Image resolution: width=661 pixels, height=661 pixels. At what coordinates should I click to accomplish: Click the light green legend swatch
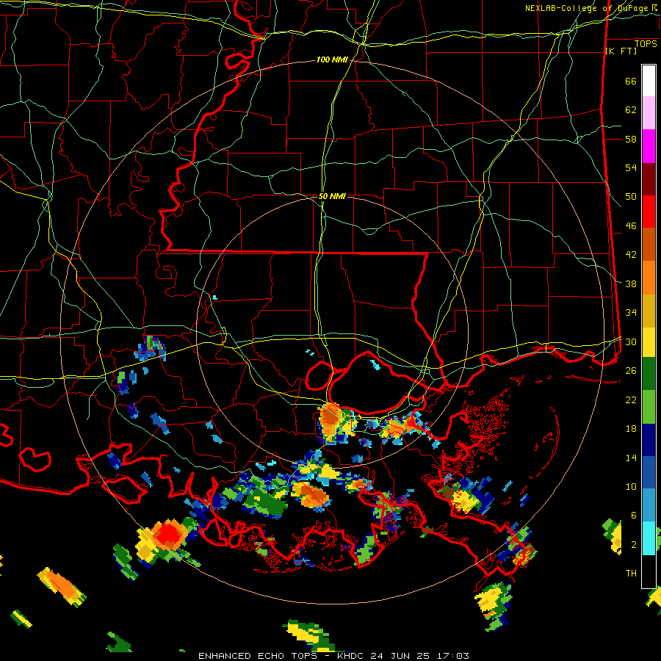pyautogui.click(x=649, y=407)
